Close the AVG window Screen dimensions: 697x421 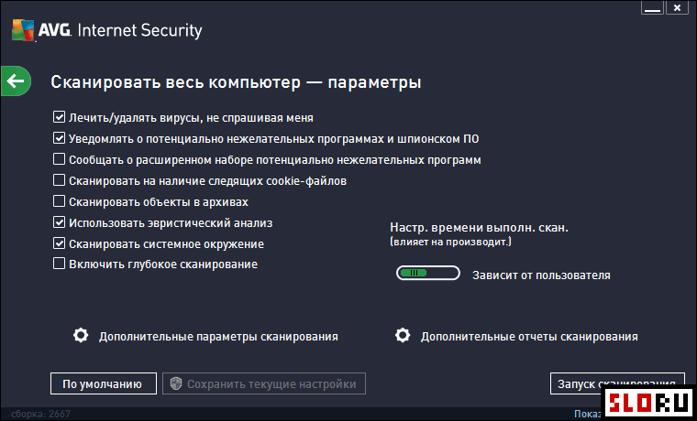tap(677, 8)
